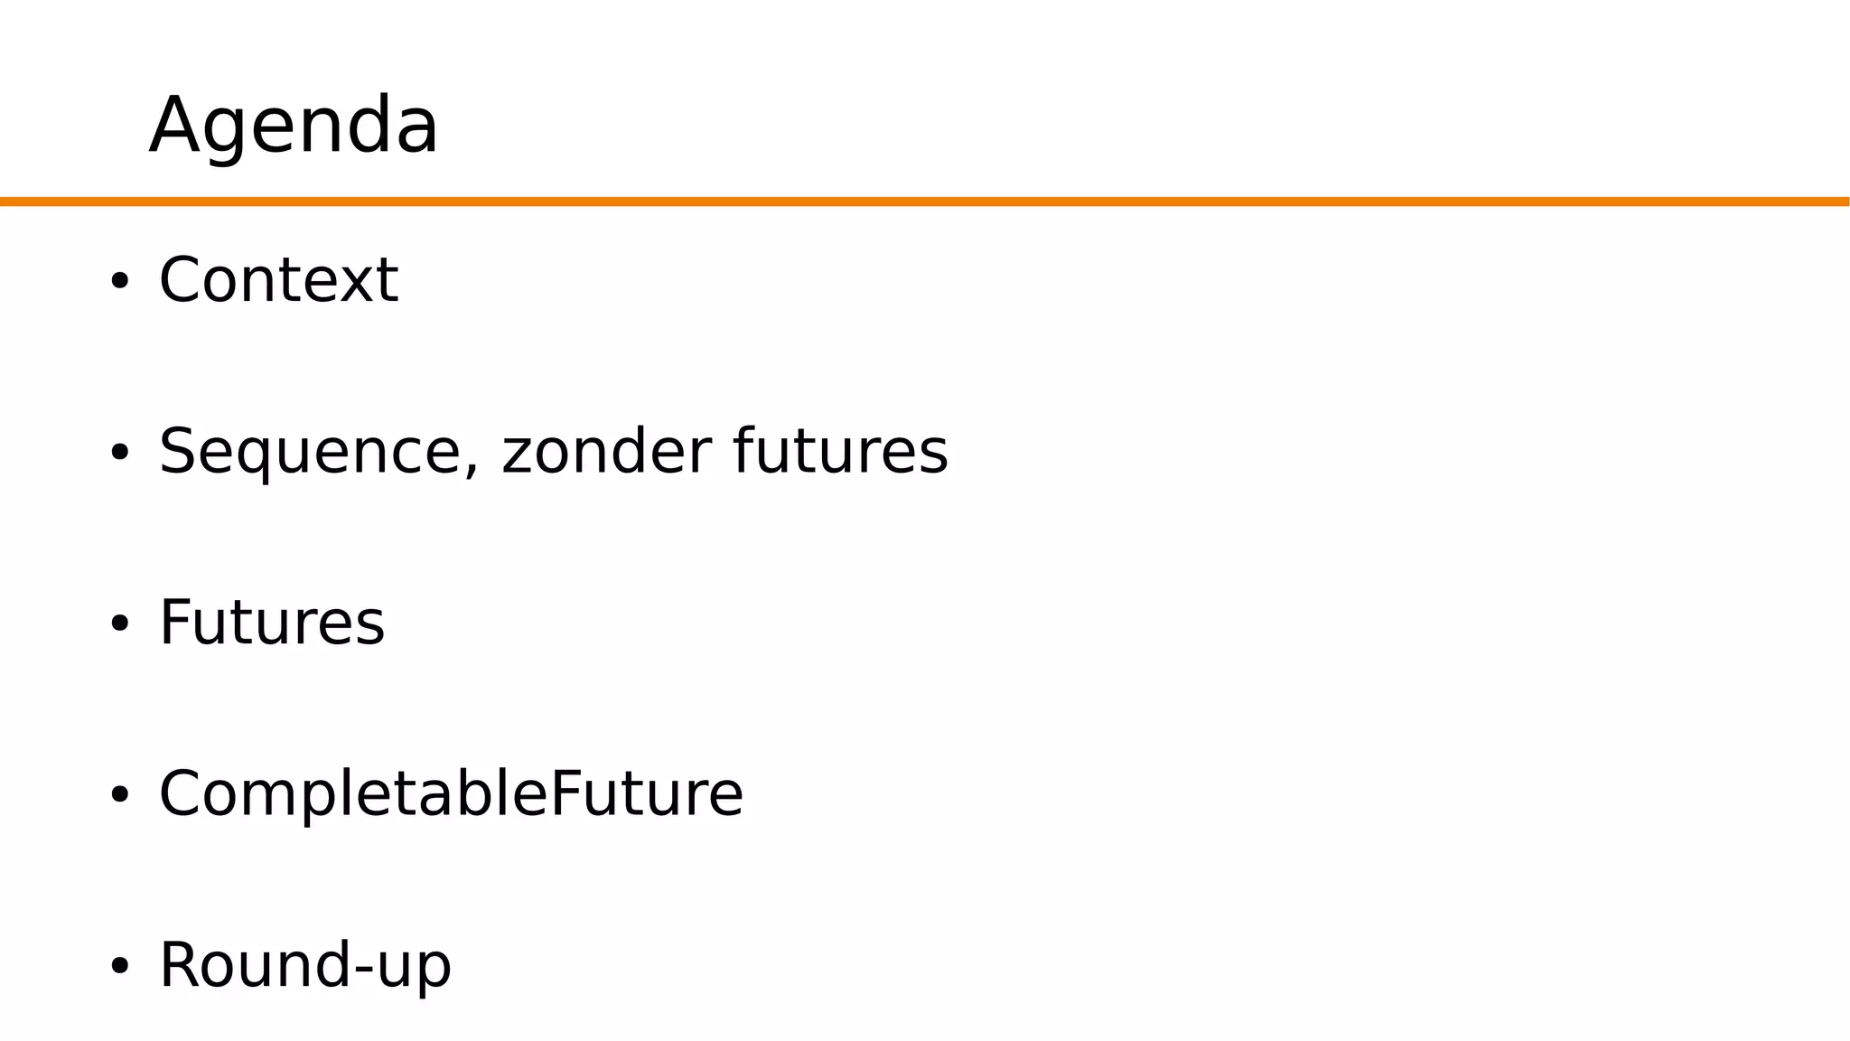Click the bullet point before Round-up

tap(119, 966)
